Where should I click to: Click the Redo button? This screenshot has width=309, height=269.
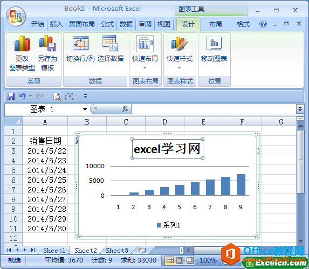pyautogui.click(x=40, y=96)
